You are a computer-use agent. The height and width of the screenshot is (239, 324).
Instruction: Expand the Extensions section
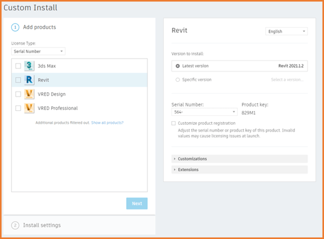[x=240, y=170]
